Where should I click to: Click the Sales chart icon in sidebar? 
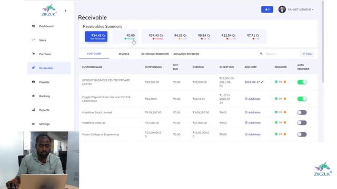[33, 40]
